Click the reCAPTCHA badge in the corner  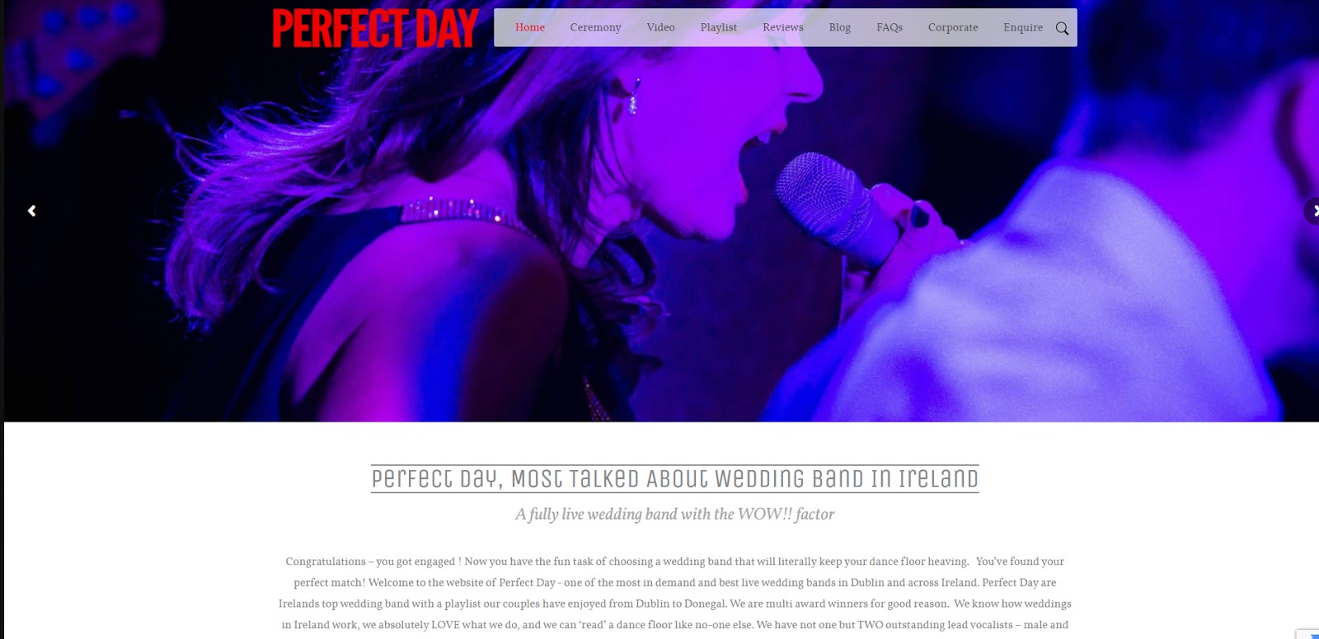click(x=1308, y=633)
